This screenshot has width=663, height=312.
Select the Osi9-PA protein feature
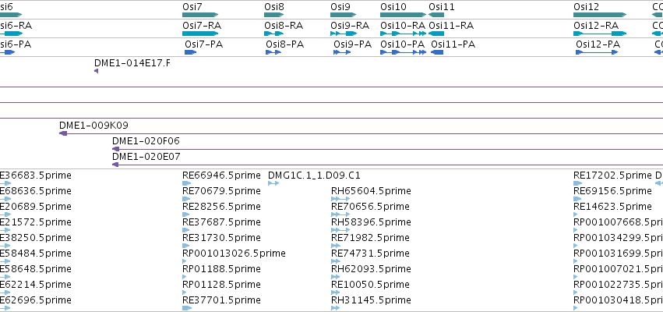tap(342, 52)
